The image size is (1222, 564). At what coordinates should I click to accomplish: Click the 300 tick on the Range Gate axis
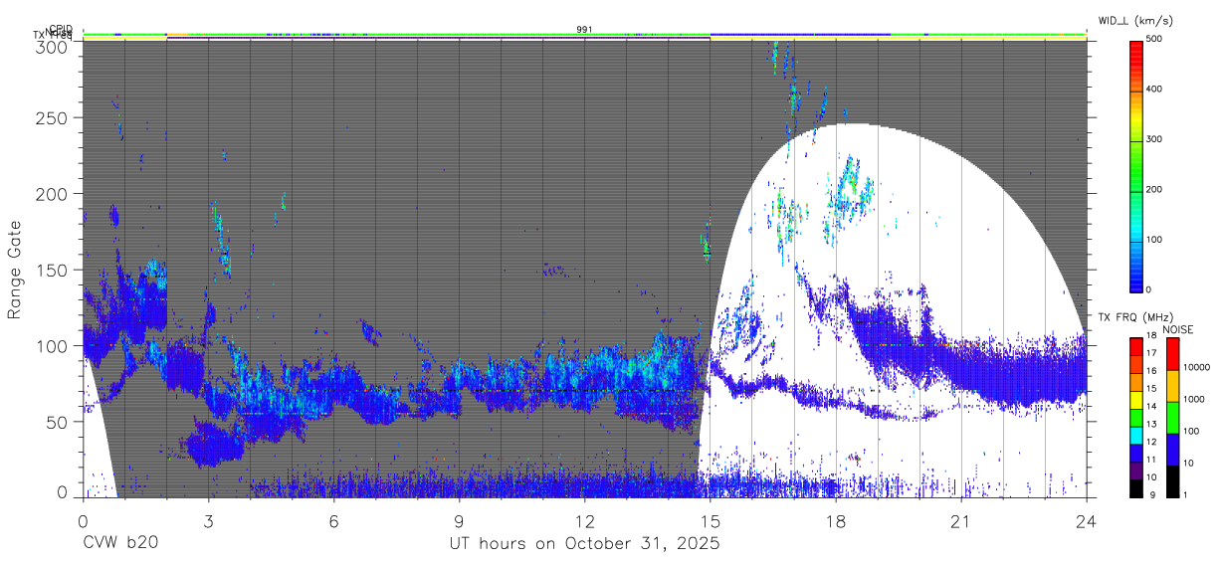52,47
